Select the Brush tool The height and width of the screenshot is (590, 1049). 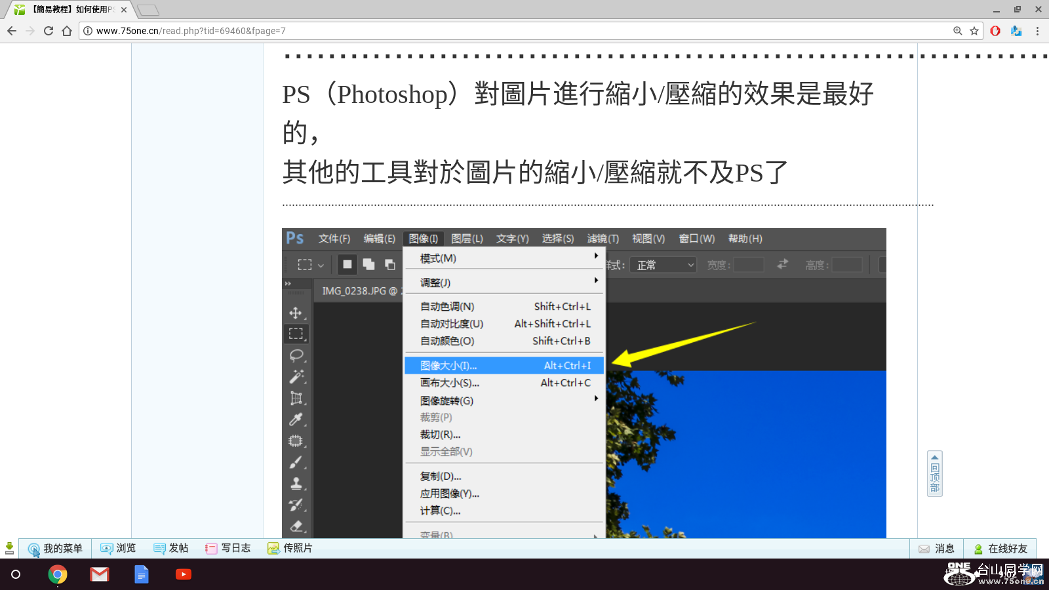tap(296, 462)
